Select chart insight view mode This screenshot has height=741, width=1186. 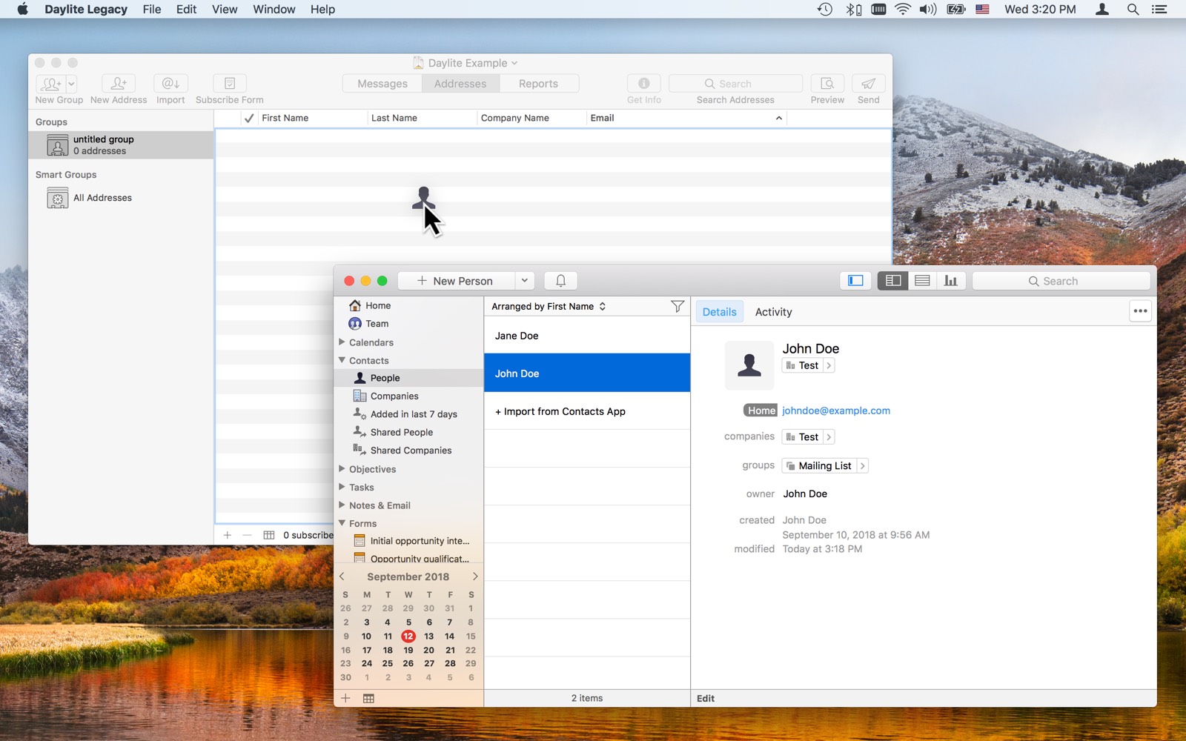click(x=951, y=281)
